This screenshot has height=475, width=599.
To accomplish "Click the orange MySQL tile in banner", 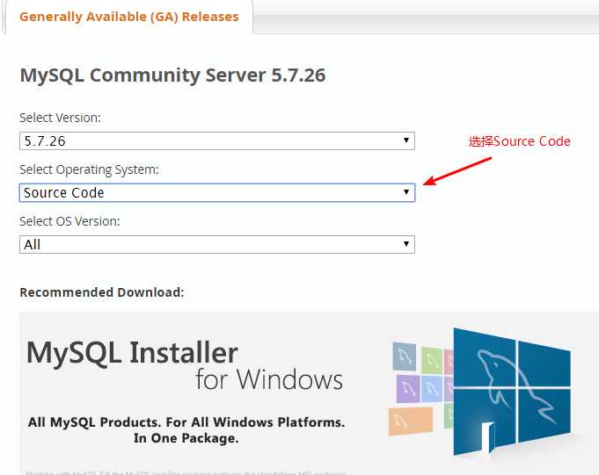I will 409,421.
